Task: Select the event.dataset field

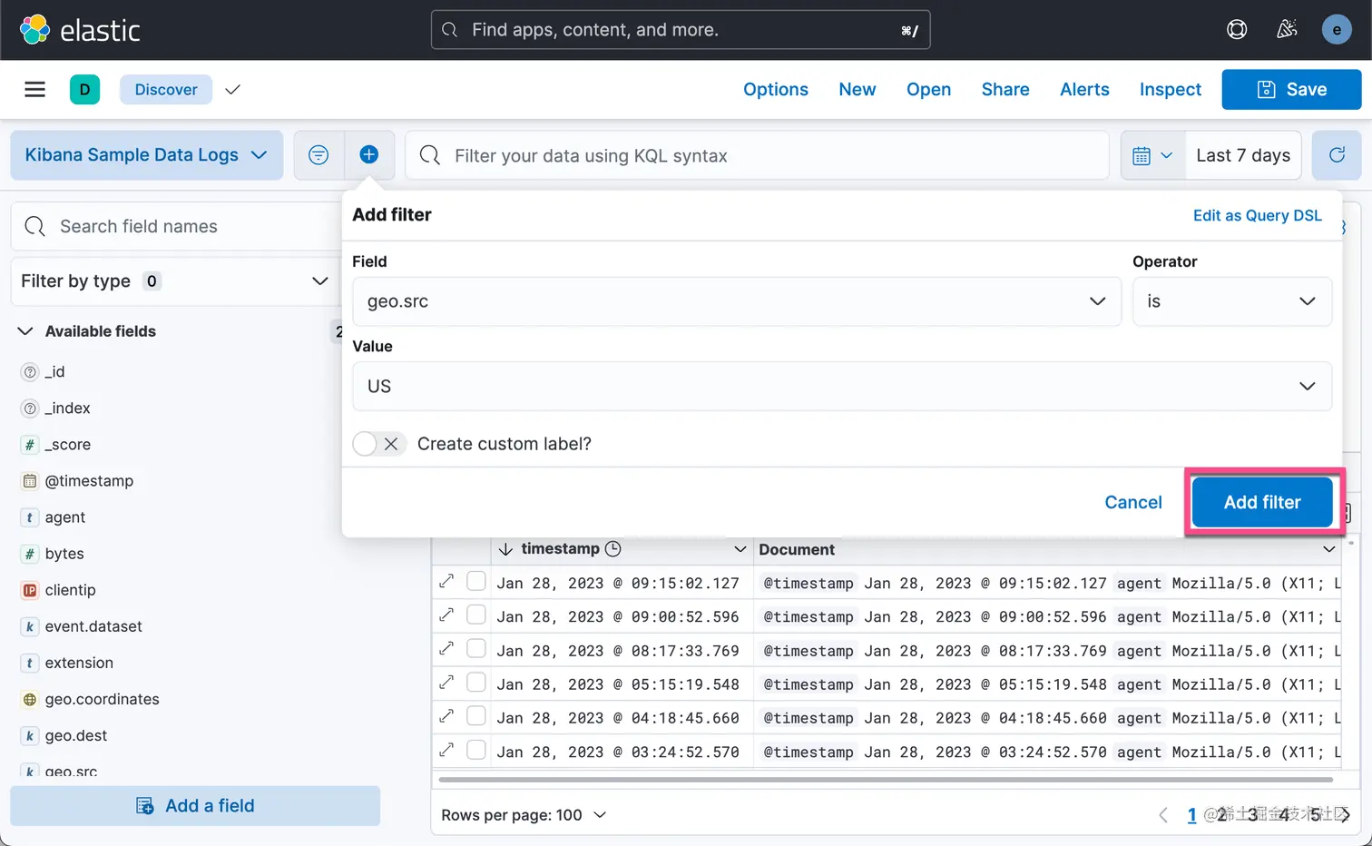Action: tap(93, 626)
